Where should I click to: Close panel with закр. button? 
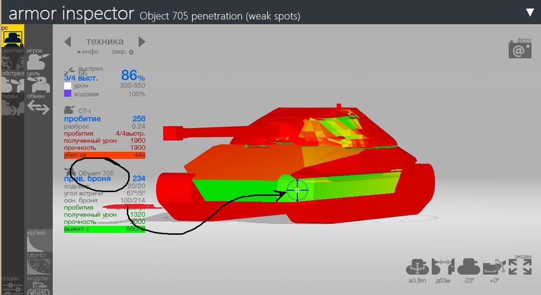(123, 52)
